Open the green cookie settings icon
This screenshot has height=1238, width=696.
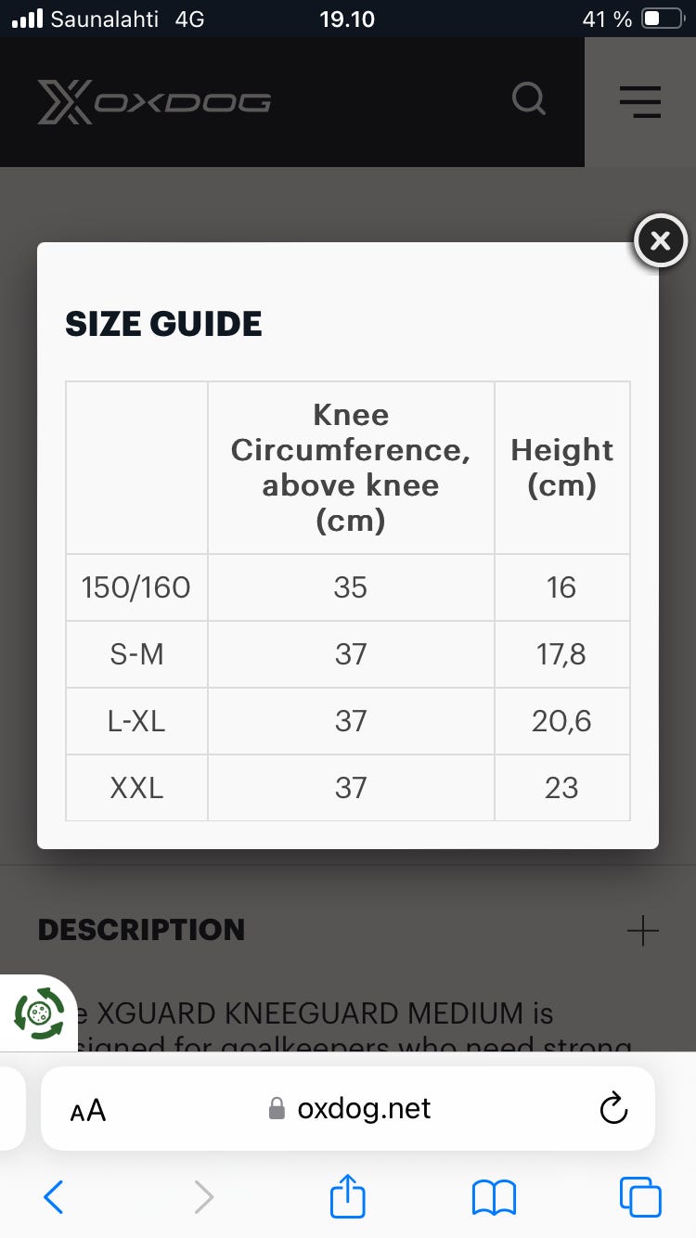pyautogui.click(x=39, y=1012)
